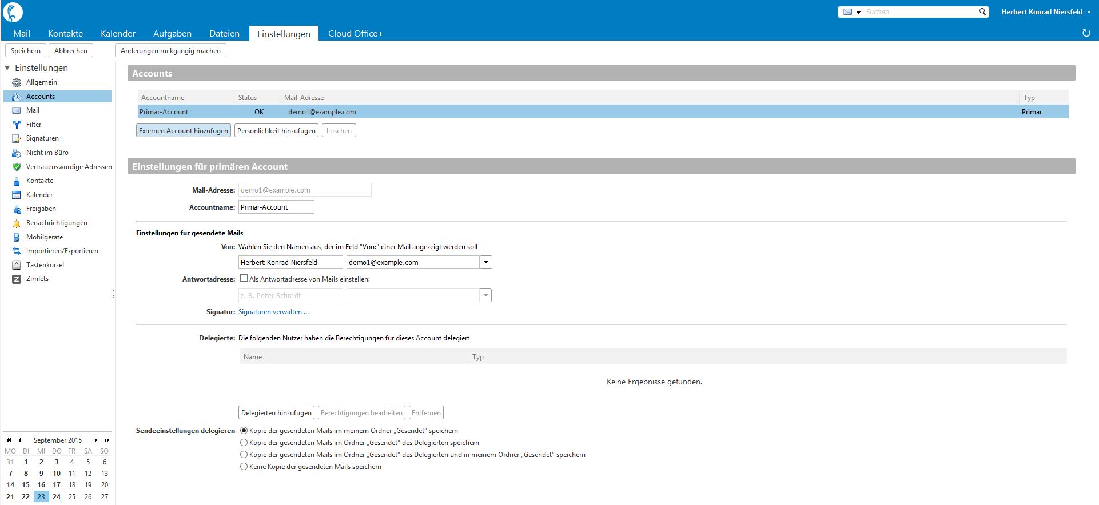The height and width of the screenshot is (505, 1099).
Task: Click the Vertrauenswürdige Adressen shield icon
Action: pos(17,167)
